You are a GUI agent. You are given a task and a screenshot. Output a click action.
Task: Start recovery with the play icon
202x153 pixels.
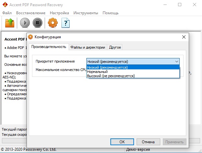click(25, 23)
